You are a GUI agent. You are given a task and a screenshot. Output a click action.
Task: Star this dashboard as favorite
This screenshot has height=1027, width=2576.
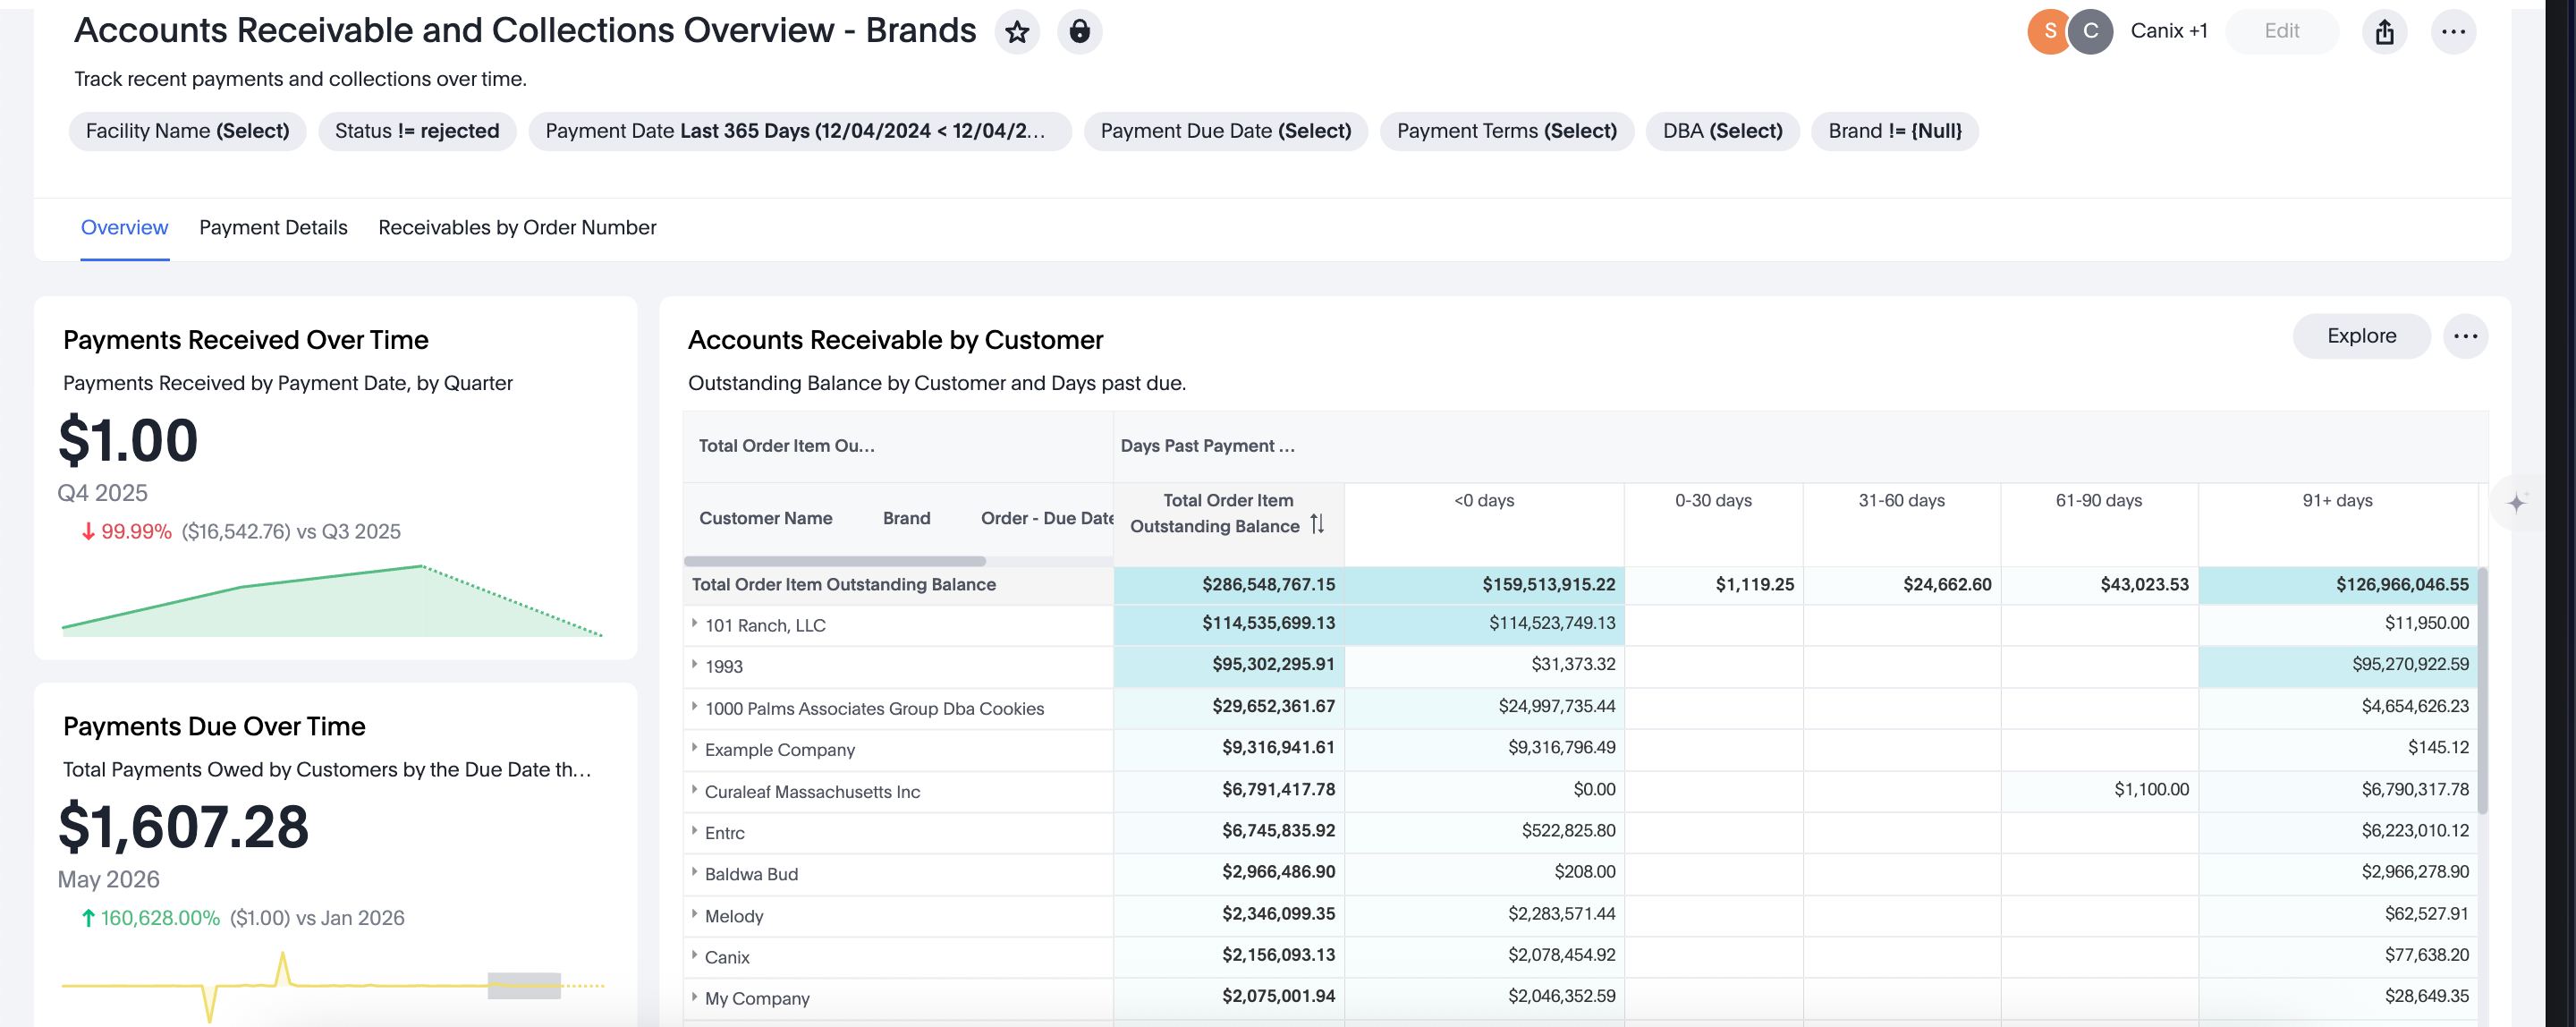click(x=1017, y=32)
